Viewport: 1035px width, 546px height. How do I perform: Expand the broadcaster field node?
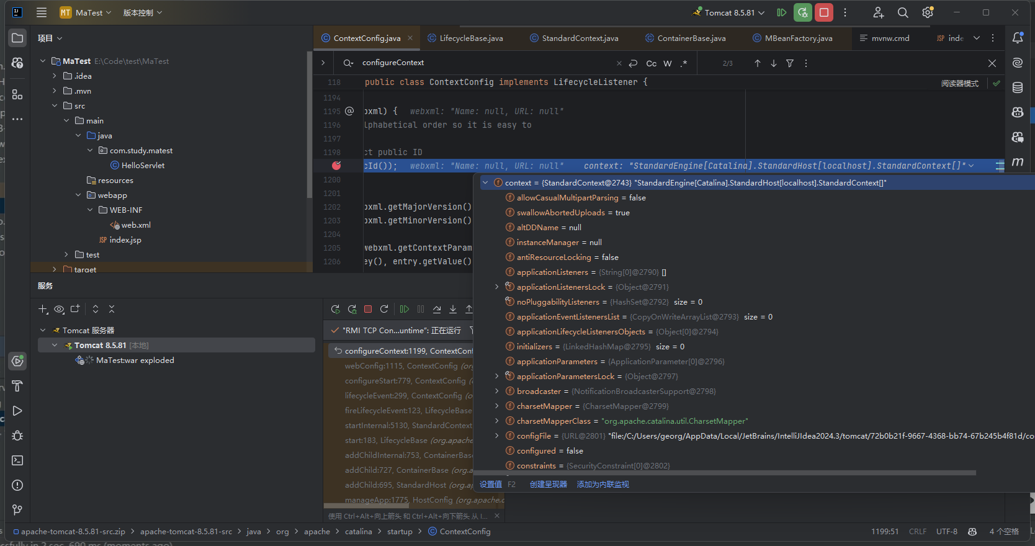point(497,391)
